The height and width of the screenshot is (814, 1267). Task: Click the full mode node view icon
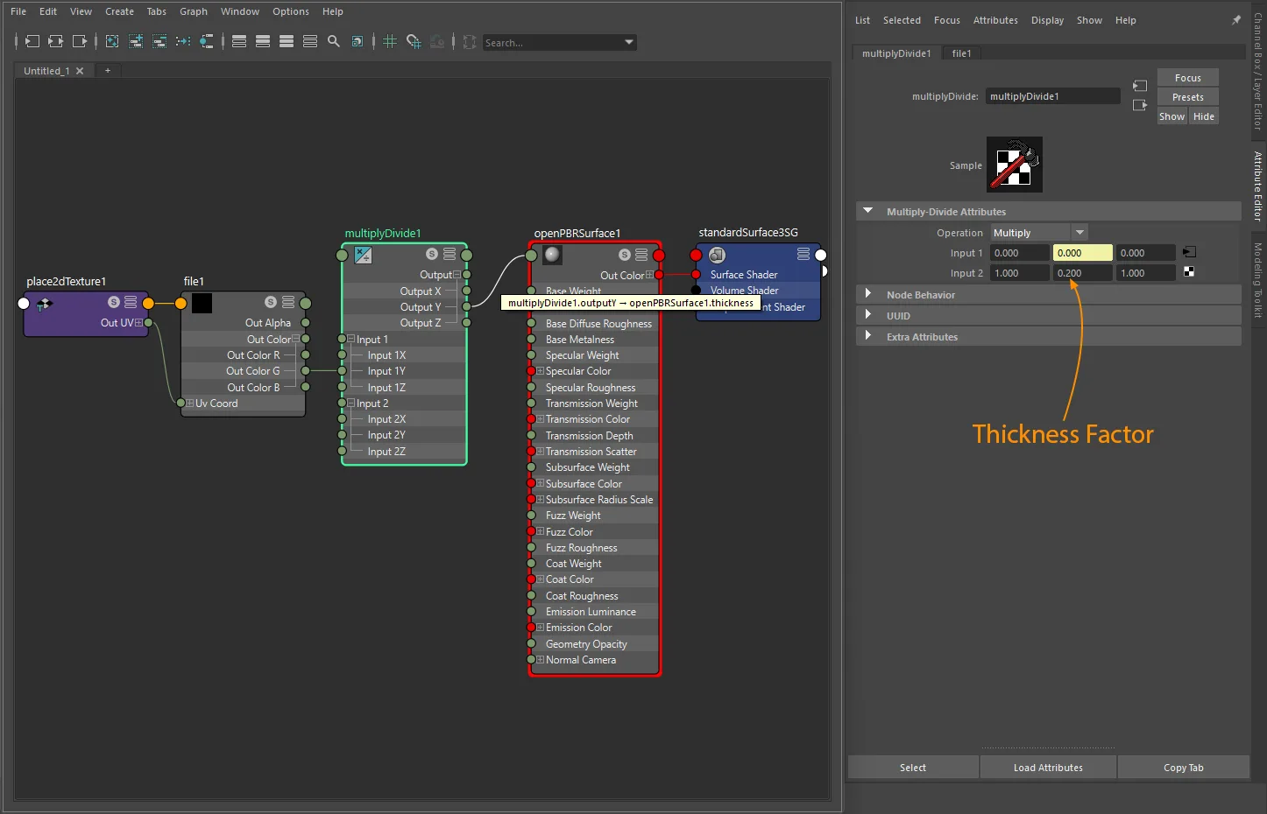pyautogui.click(x=287, y=41)
